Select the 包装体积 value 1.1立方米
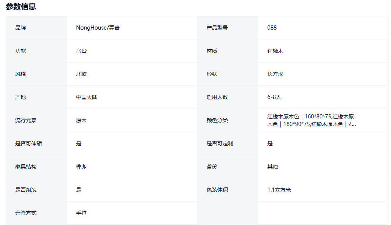Viewport: 391px width, 225px height. [x=279, y=190]
